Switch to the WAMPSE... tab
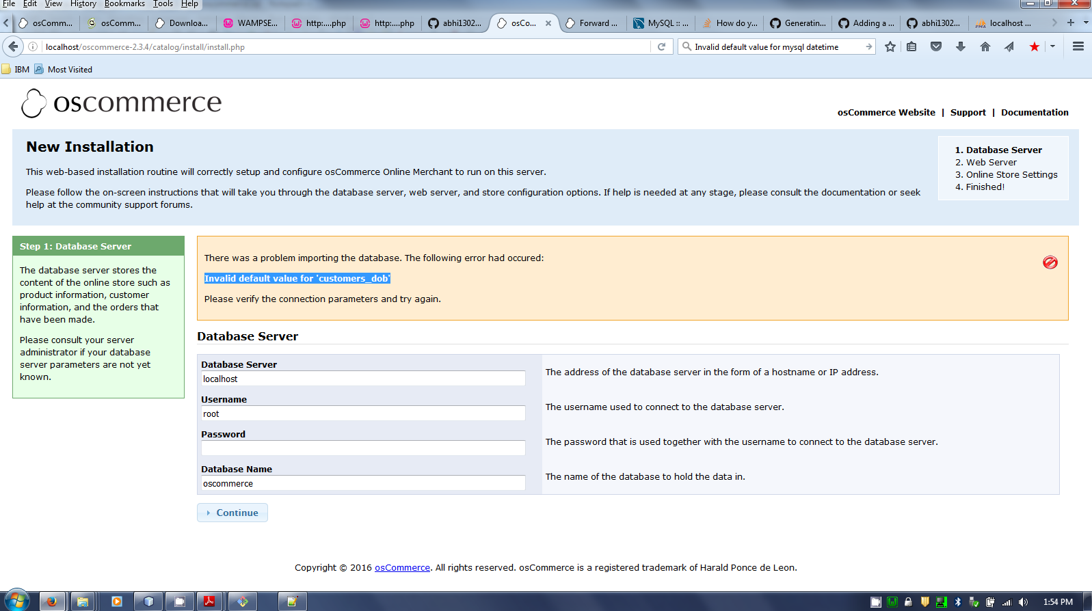This screenshot has height=611, width=1092. tap(250, 23)
